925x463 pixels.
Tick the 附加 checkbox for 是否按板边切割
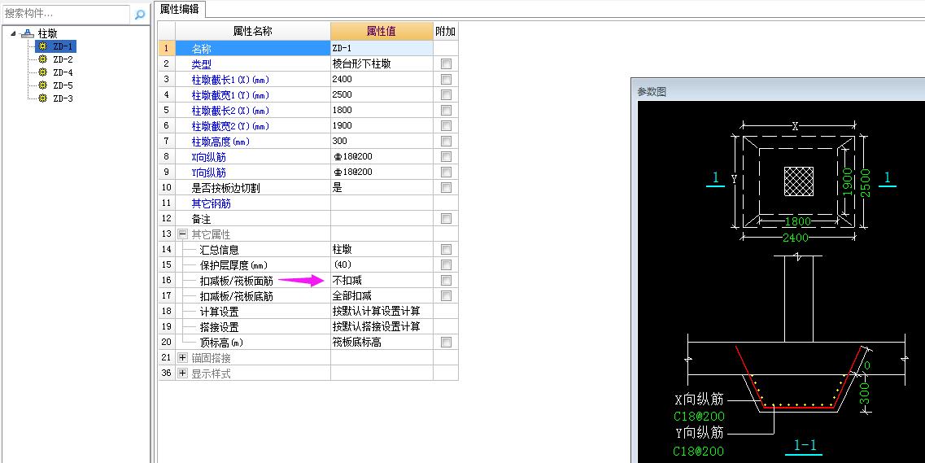(x=446, y=187)
